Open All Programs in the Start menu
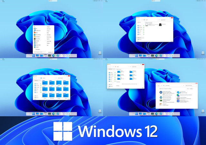Image resolution: width=206 pixels, height=145 pixels. coord(38,49)
